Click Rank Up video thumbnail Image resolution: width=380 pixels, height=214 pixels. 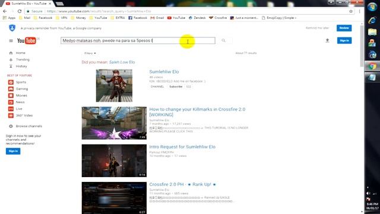pyautogui.click(x=114, y=198)
